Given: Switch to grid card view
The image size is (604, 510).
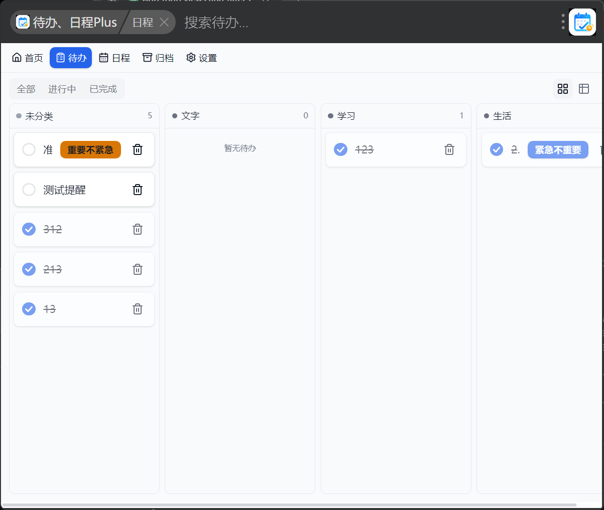Looking at the screenshot, I should pyautogui.click(x=563, y=89).
